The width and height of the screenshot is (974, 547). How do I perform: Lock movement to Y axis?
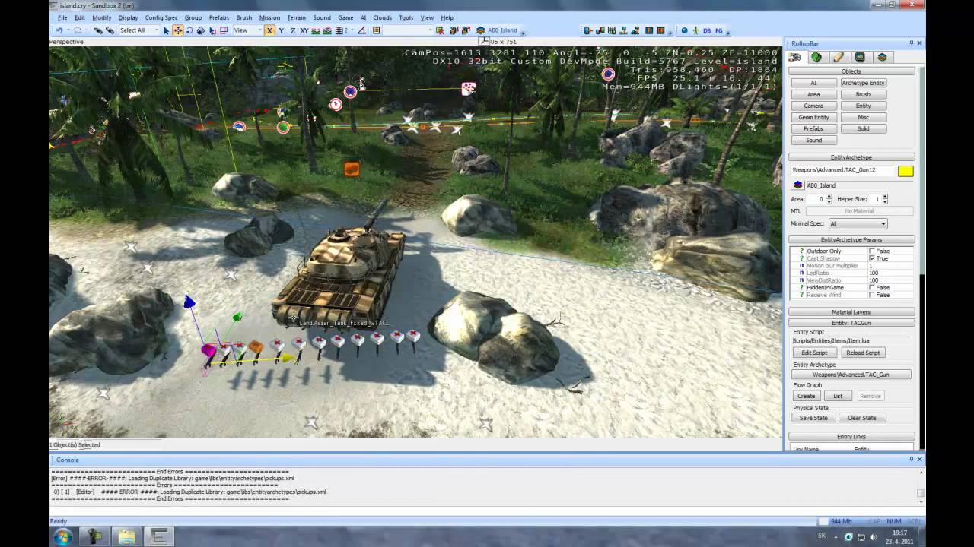[281, 30]
